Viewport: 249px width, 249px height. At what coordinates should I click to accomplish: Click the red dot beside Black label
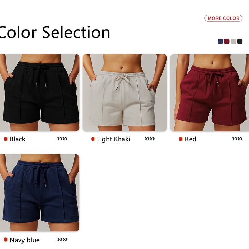pyautogui.click(x=6, y=139)
